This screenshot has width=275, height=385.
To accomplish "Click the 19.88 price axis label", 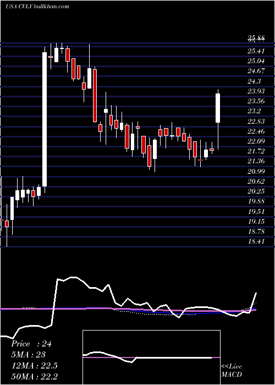I will pos(256,201).
